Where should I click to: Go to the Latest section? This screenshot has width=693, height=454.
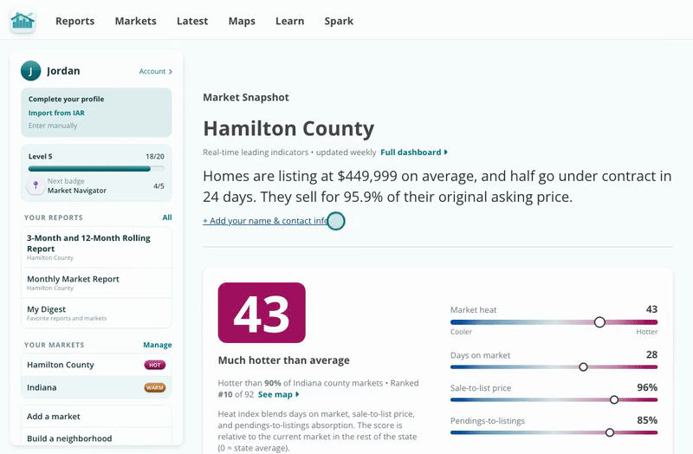(192, 21)
